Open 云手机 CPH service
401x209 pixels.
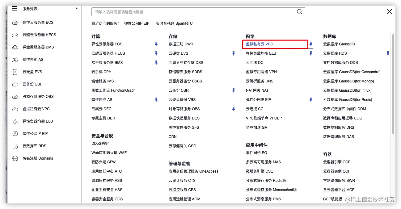(x=101, y=72)
